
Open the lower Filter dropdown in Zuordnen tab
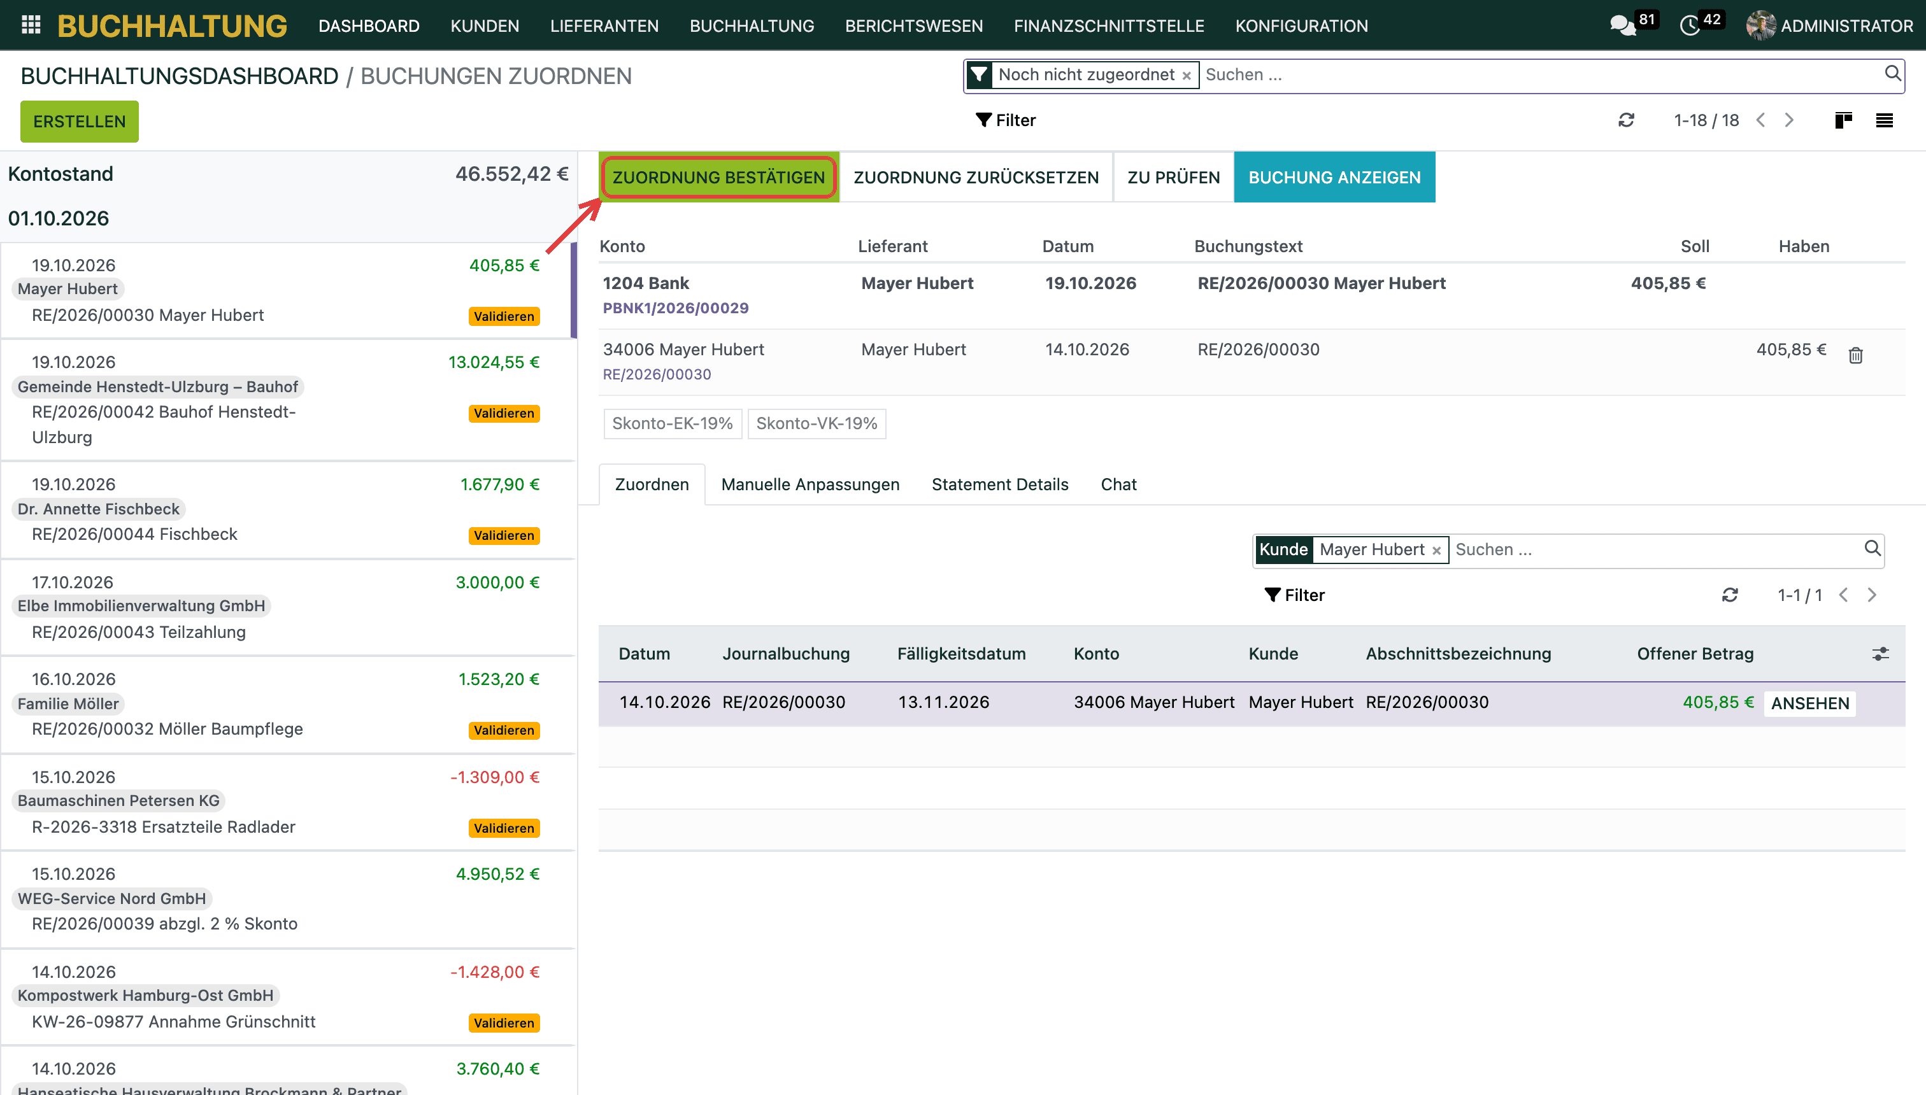click(1295, 595)
